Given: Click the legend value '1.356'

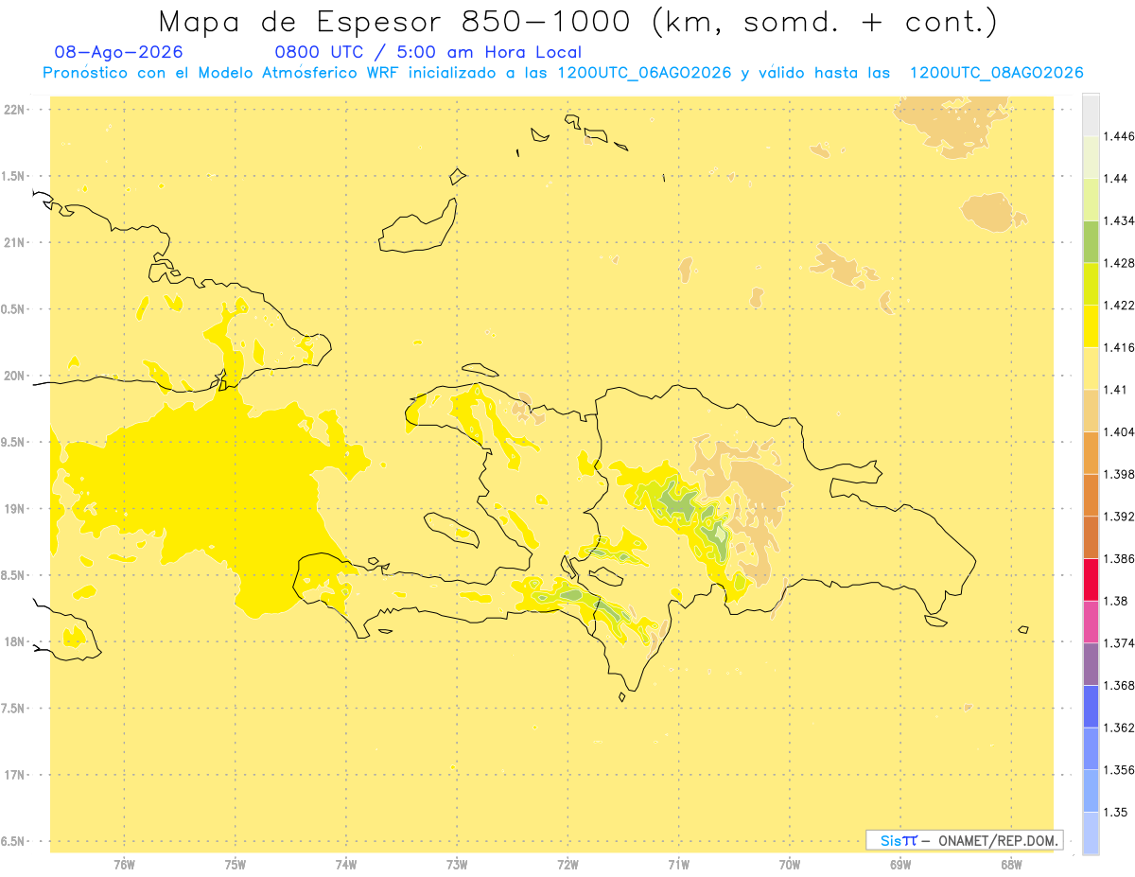Looking at the screenshot, I should (1118, 770).
